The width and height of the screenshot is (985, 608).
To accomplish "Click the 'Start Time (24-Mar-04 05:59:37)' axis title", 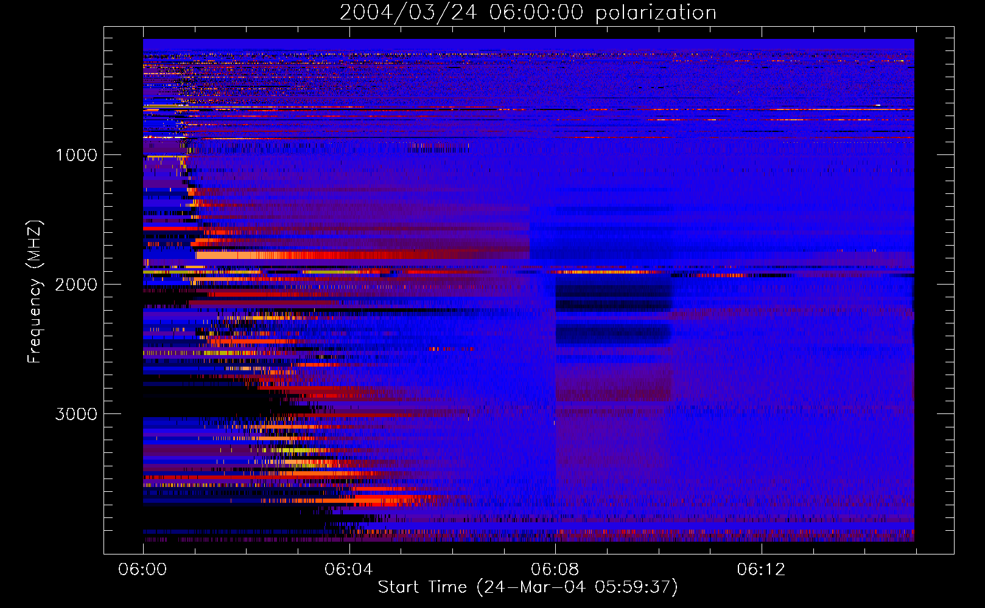I will point(528,587).
